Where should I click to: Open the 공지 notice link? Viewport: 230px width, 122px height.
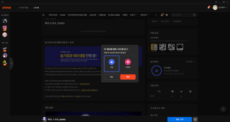click(x=77, y=96)
